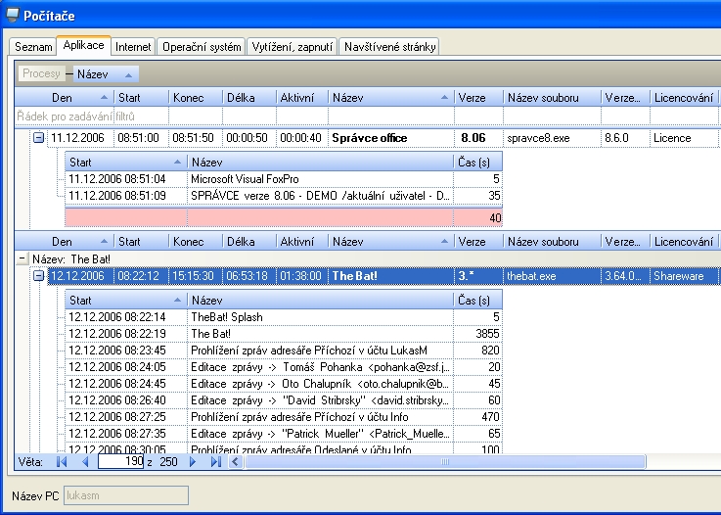
Task: Jump to last record arrow
Action: click(x=216, y=461)
